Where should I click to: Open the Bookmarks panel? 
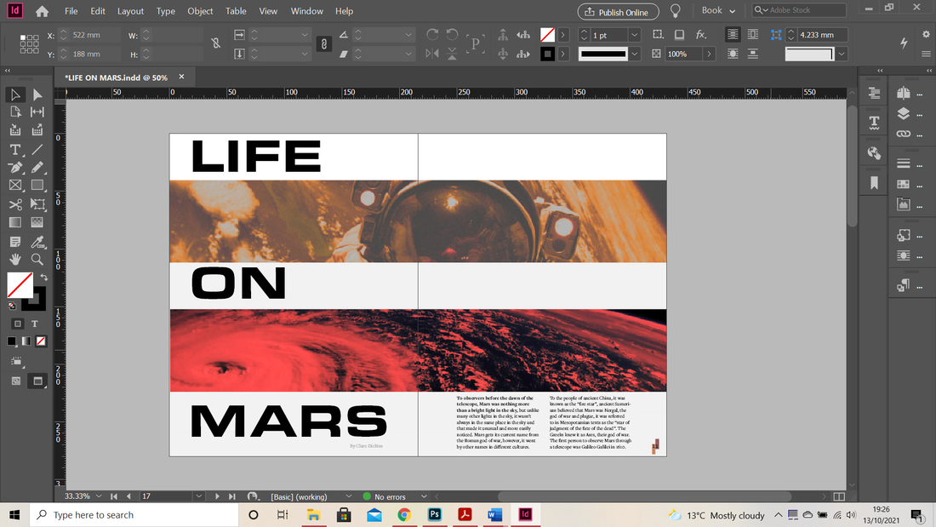click(874, 183)
